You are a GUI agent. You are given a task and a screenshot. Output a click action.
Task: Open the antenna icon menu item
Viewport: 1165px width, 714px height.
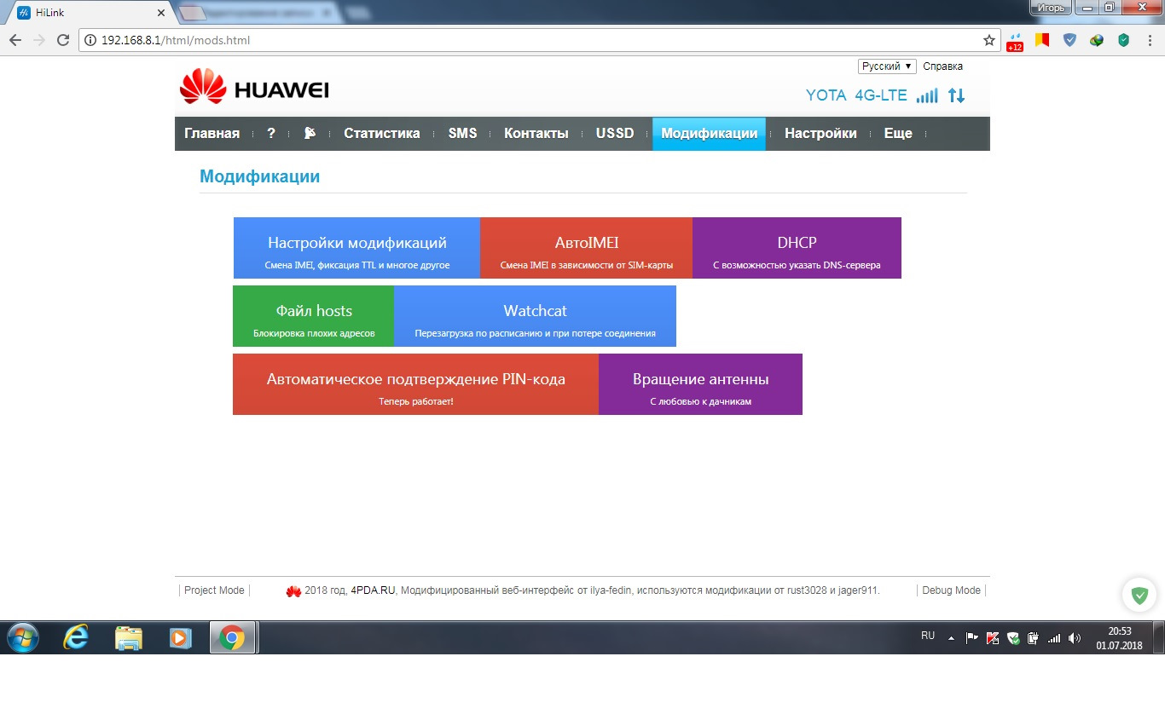(x=310, y=133)
